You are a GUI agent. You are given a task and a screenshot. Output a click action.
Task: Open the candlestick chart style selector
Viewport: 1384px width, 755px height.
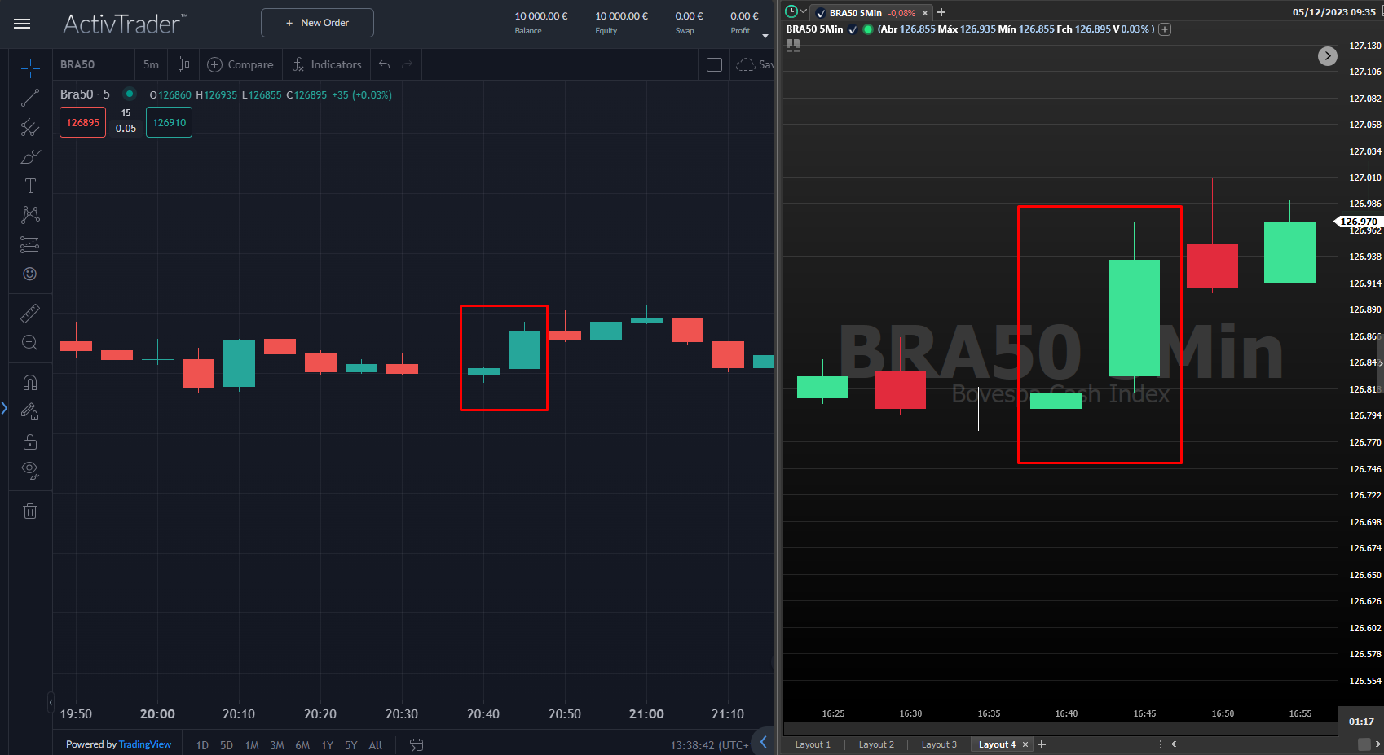tap(183, 64)
